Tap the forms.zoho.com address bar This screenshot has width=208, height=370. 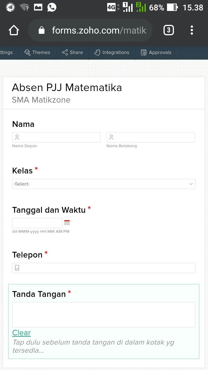pyautogui.click(x=98, y=30)
